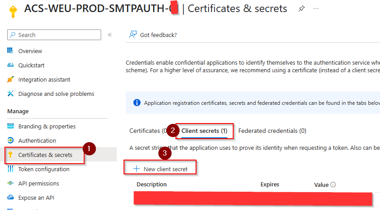
Task: Collapse the sidebar with the double chevron
Action: tap(110, 35)
